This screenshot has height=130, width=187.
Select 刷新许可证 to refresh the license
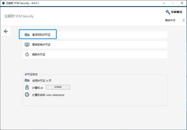95,55
